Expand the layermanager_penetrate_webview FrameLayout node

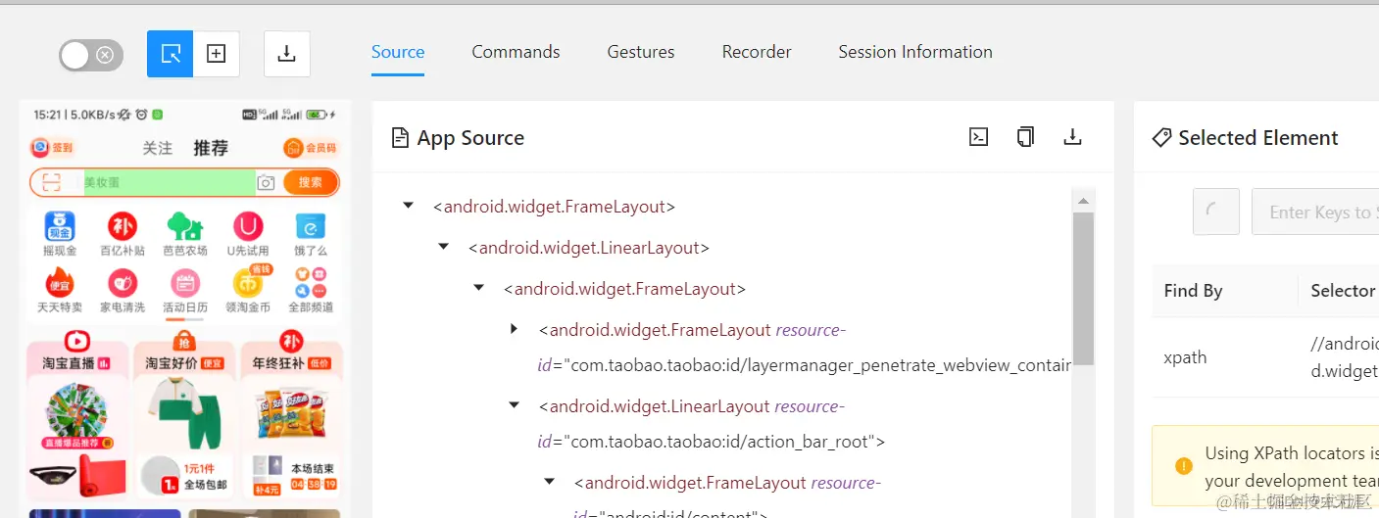pyautogui.click(x=514, y=329)
